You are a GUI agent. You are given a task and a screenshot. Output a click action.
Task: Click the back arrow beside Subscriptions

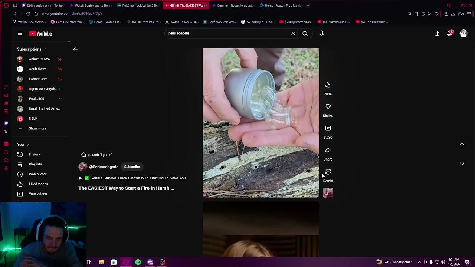click(75, 49)
